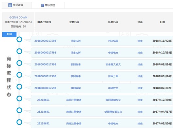The width and height of the screenshot is (174, 129).
Task: Click the 申请/注册号：23218651 info line
Action: point(18,22)
